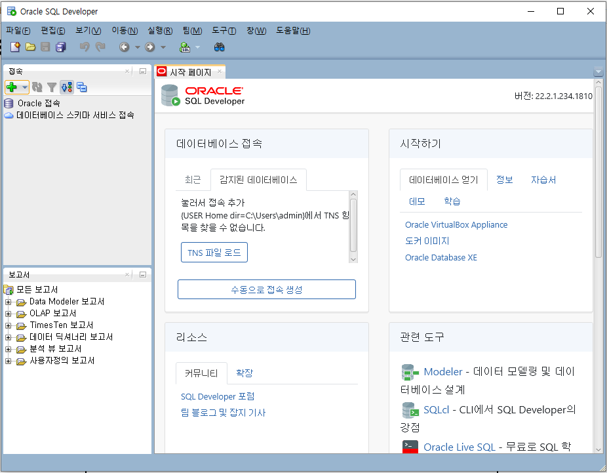Open the dropdown next to New Connection plus

[25, 87]
